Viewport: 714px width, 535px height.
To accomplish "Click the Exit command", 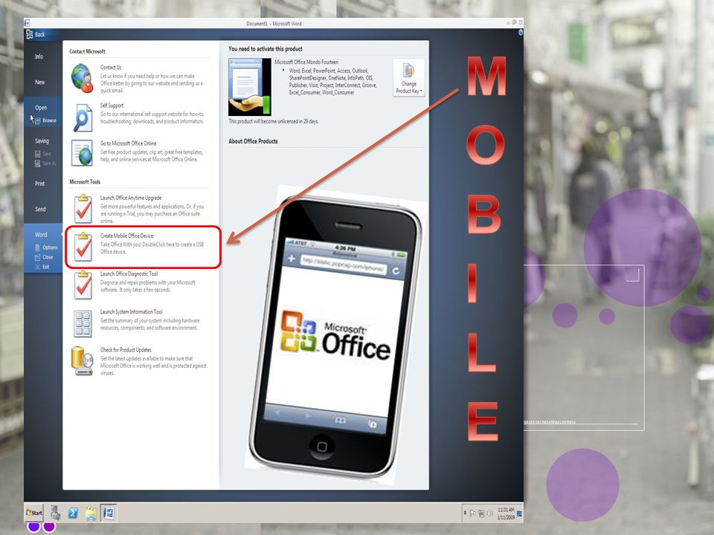I will click(42, 267).
